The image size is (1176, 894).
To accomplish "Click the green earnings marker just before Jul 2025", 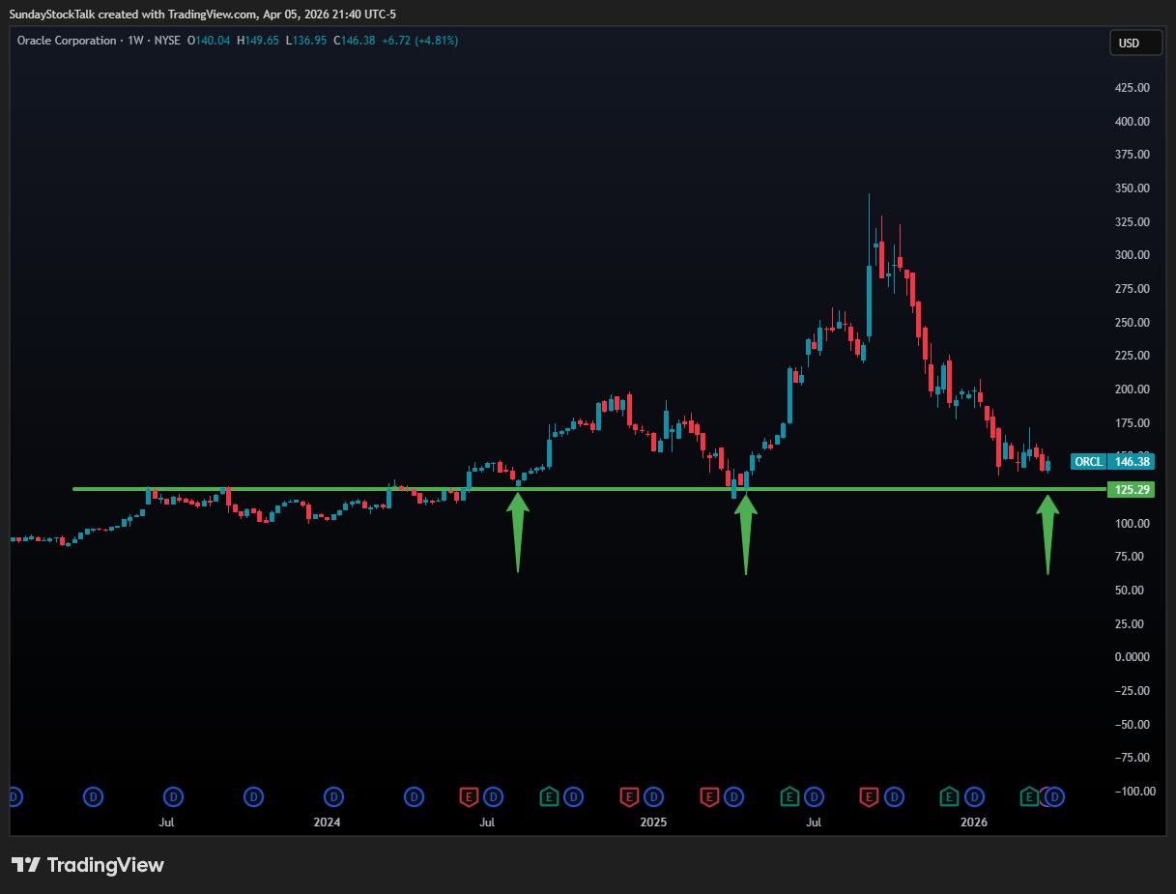I will [789, 797].
